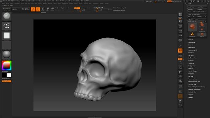Click the right shelf Scale navigation icon
The image size is (210, 118).
180,77
